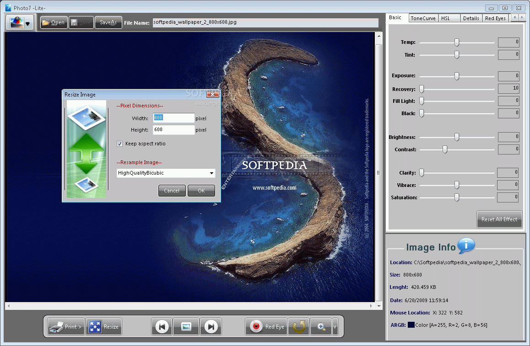Image resolution: width=530 pixels, height=346 pixels.
Task: Click the size text 800x600
Action: click(412, 275)
